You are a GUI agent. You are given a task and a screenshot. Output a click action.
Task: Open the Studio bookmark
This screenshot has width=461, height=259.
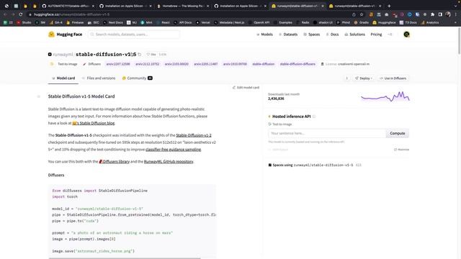tap(24, 22)
